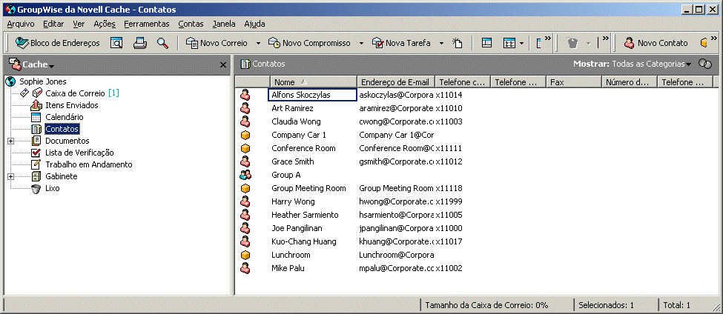Viewport: 723px width, 314px height.
Task: Click the Novo Contato toolbar button
Action: click(655, 43)
